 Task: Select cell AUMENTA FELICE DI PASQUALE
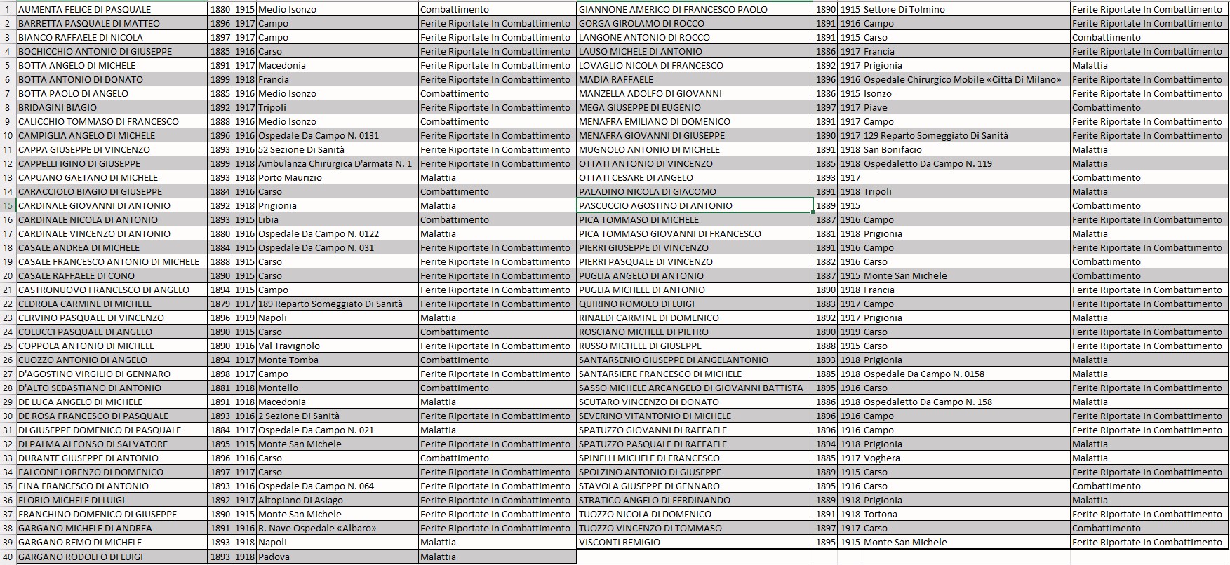click(x=112, y=9)
